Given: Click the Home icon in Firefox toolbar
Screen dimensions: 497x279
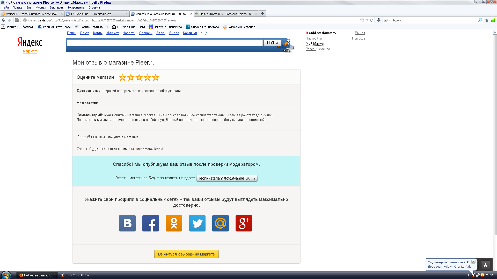Looking at the screenshot, I should point(487,20).
